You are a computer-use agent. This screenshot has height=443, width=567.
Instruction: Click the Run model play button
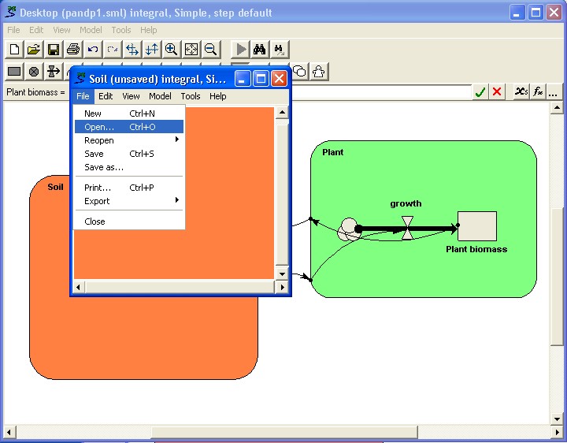click(x=240, y=49)
